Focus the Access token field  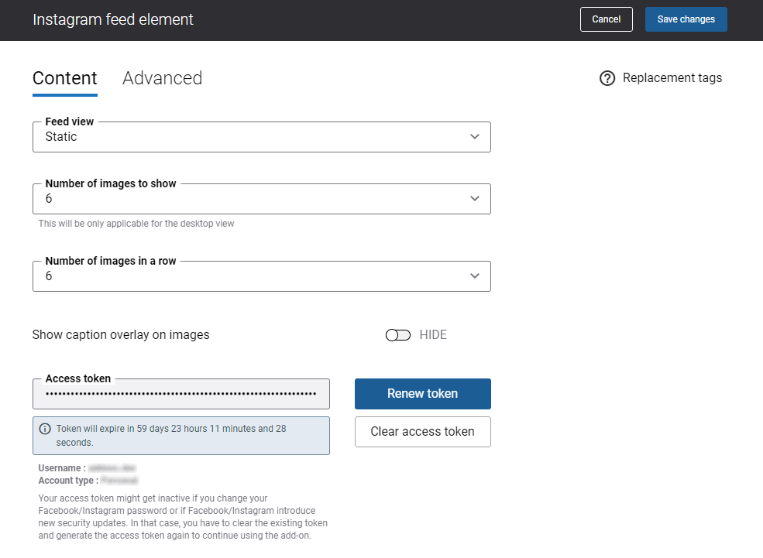tap(181, 394)
